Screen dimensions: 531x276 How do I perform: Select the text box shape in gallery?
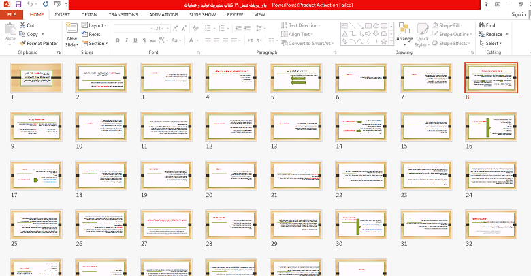click(344, 26)
